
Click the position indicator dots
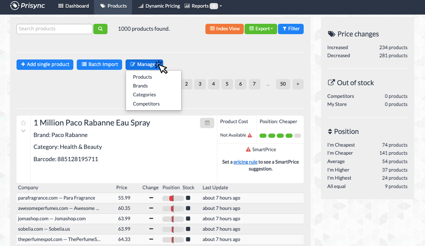tap(280, 135)
